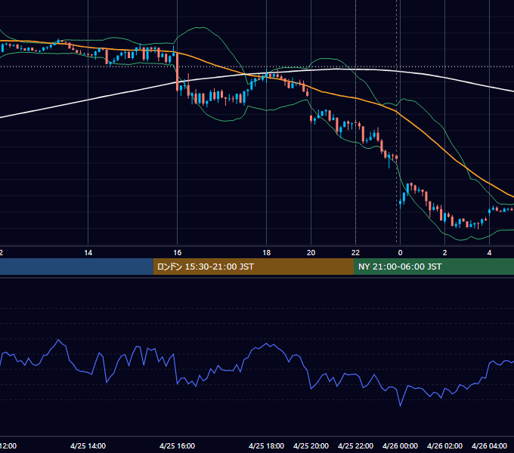The height and width of the screenshot is (453, 514).
Task: Click the ロンドン 15:30-21:00 JST session bar
Action: tap(253, 267)
